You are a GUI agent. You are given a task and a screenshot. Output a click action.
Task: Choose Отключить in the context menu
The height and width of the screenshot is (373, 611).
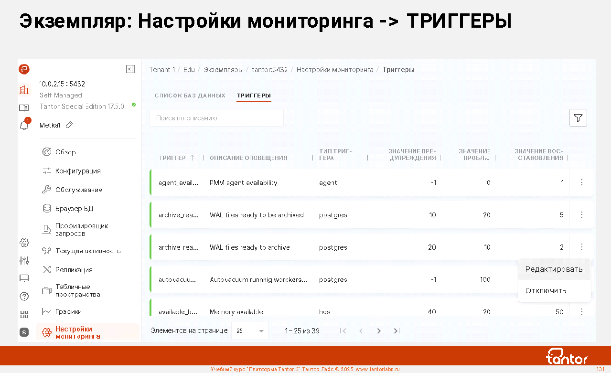point(546,290)
